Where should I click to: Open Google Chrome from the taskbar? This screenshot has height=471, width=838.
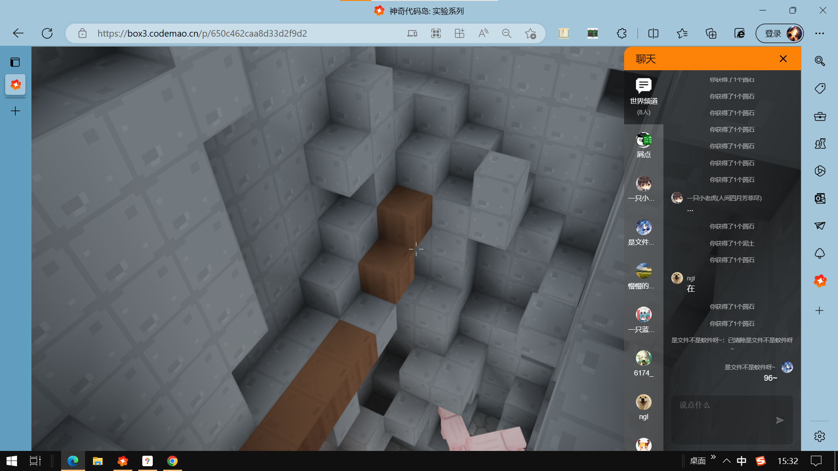[172, 461]
